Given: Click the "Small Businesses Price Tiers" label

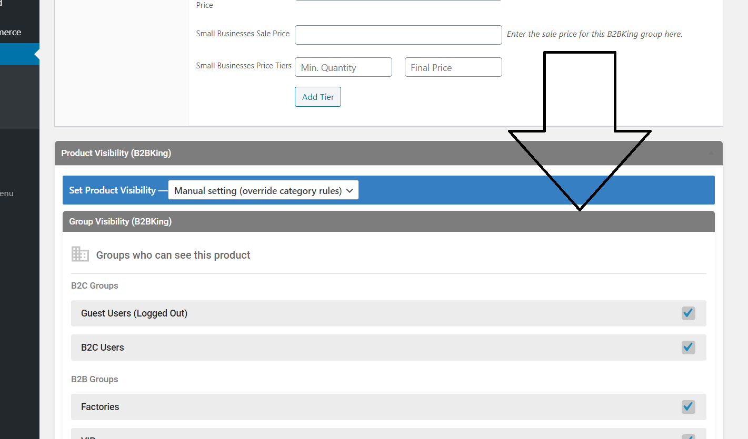Looking at the screenshot, I should point(244,66).
